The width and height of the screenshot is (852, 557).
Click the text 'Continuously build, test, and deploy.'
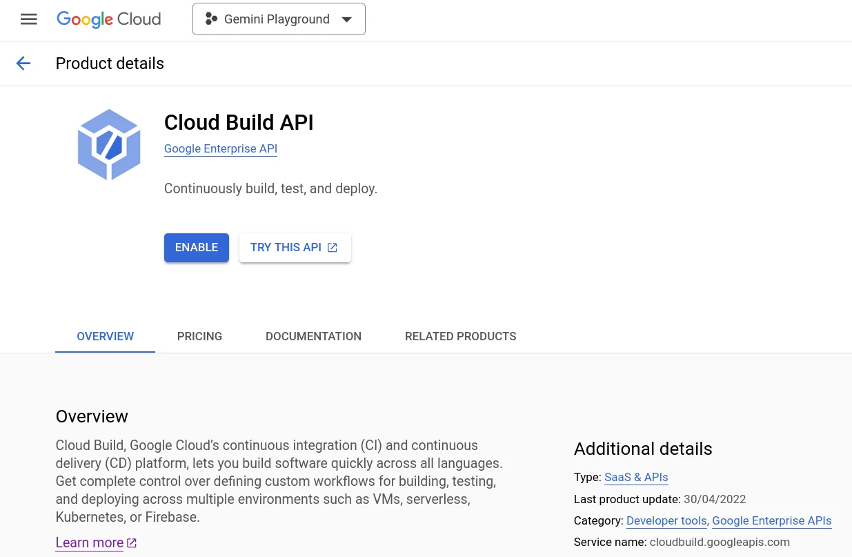270,188
